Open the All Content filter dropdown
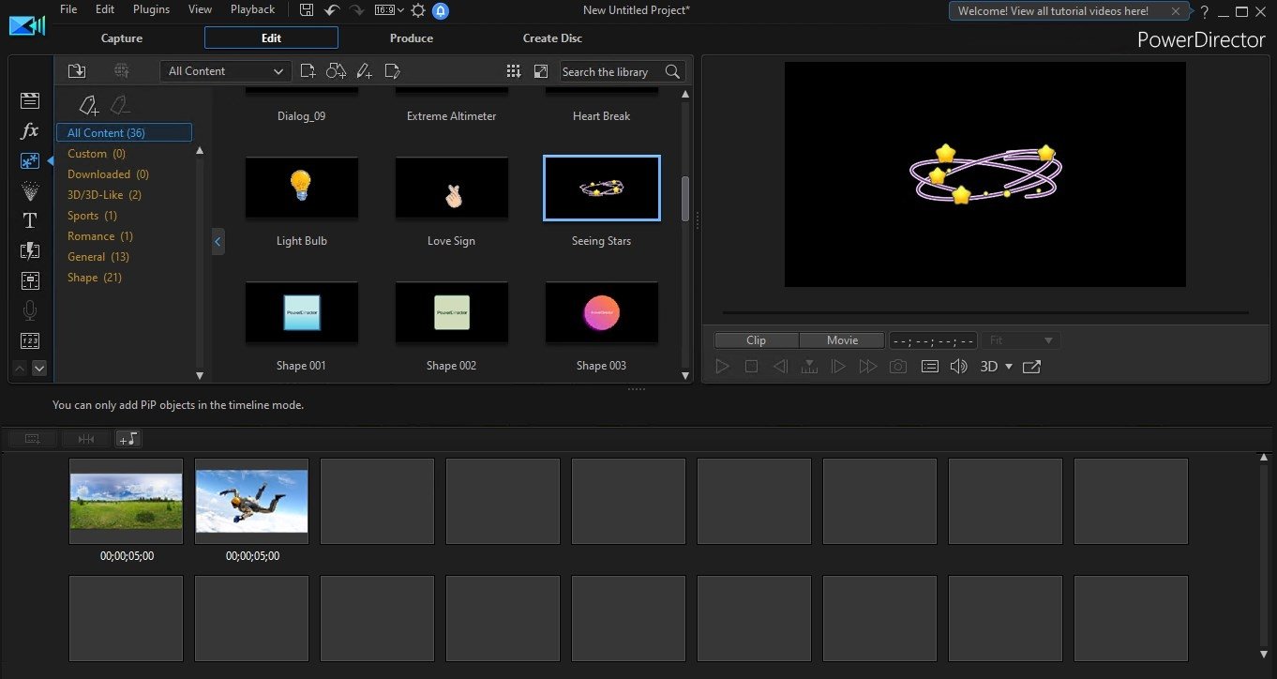1277x679 pixels. [x=226, y=71]
